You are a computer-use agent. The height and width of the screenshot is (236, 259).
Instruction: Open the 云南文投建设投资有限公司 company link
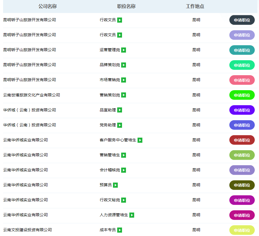pyautogui.click(x=28, y=230)
